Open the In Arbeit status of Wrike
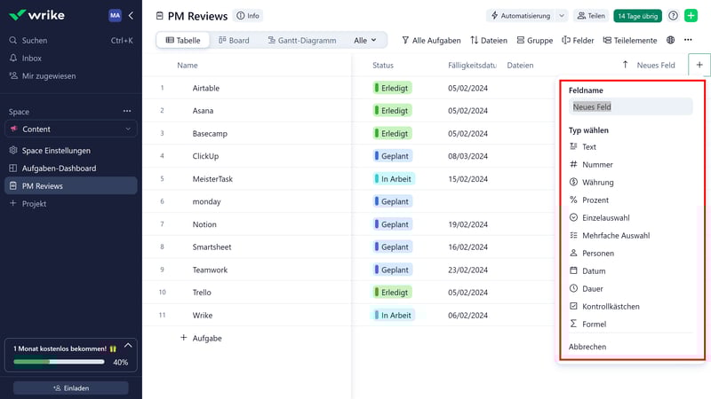 [x=394, y=315]
